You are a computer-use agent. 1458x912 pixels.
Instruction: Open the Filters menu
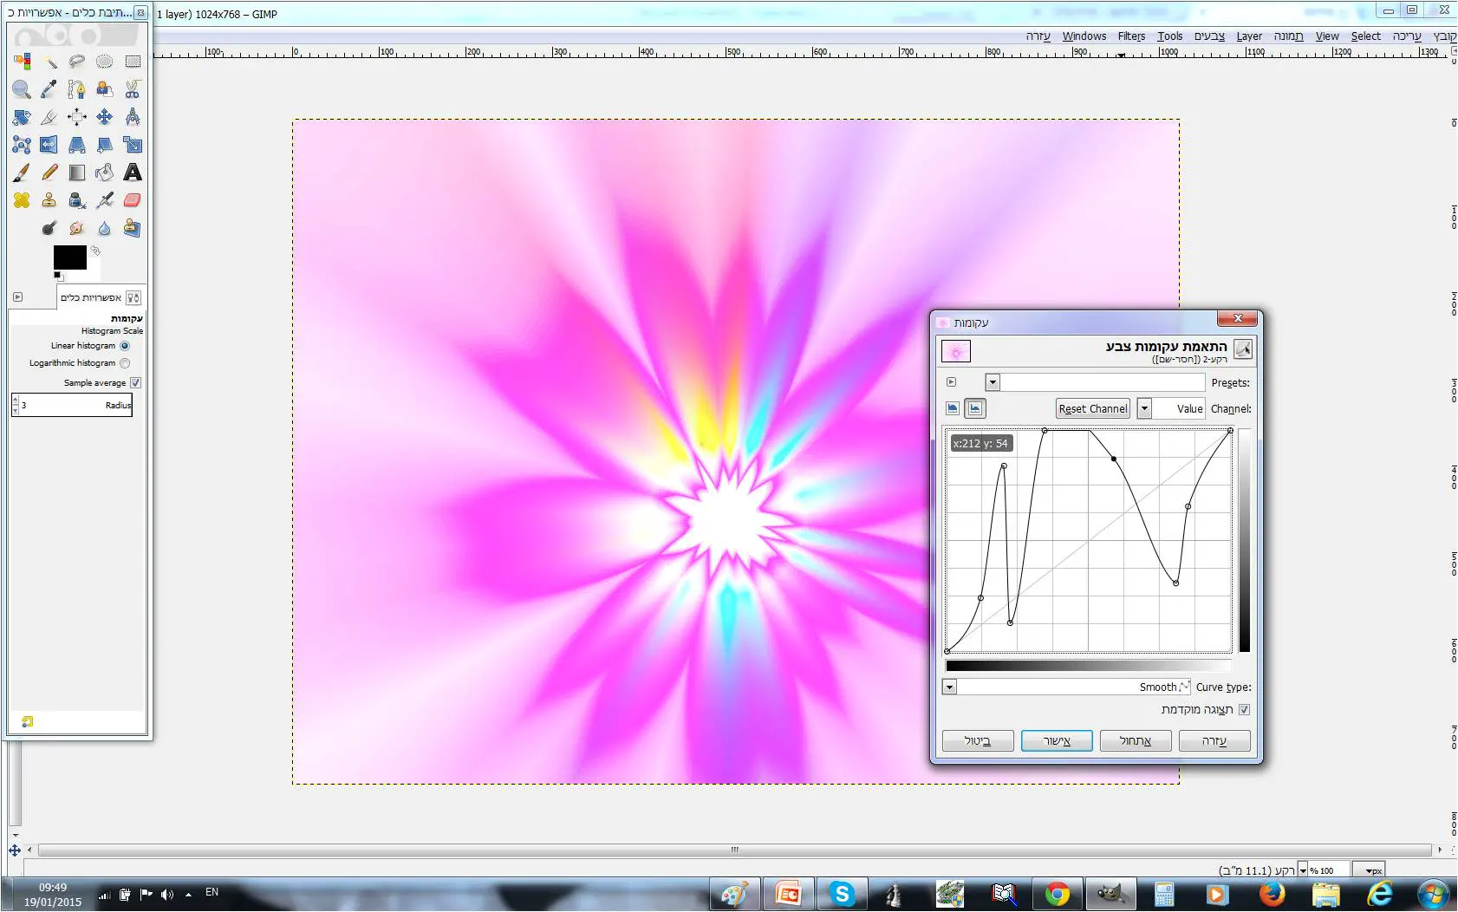click(x=1131, y=36)
